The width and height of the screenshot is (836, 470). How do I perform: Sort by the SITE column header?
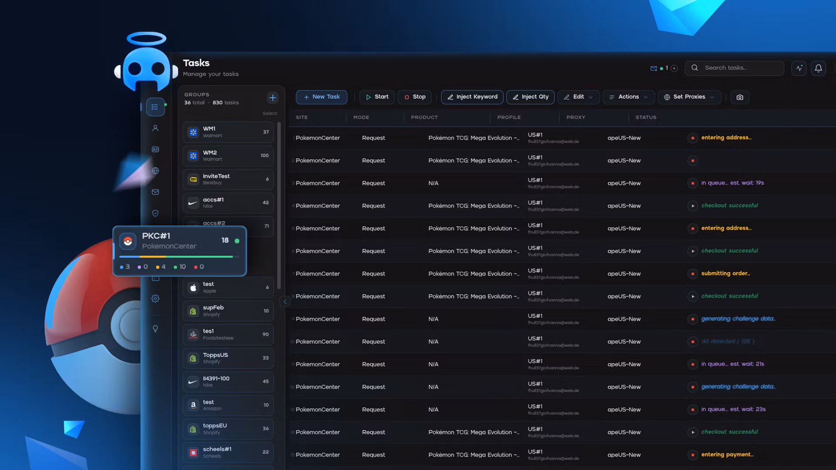tap(301, 117)
